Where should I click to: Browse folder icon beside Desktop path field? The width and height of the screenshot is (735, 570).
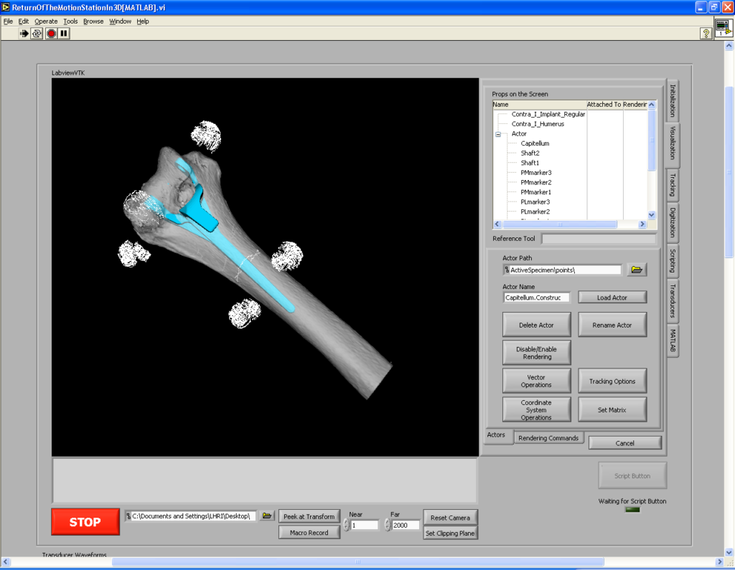[267, 516]
